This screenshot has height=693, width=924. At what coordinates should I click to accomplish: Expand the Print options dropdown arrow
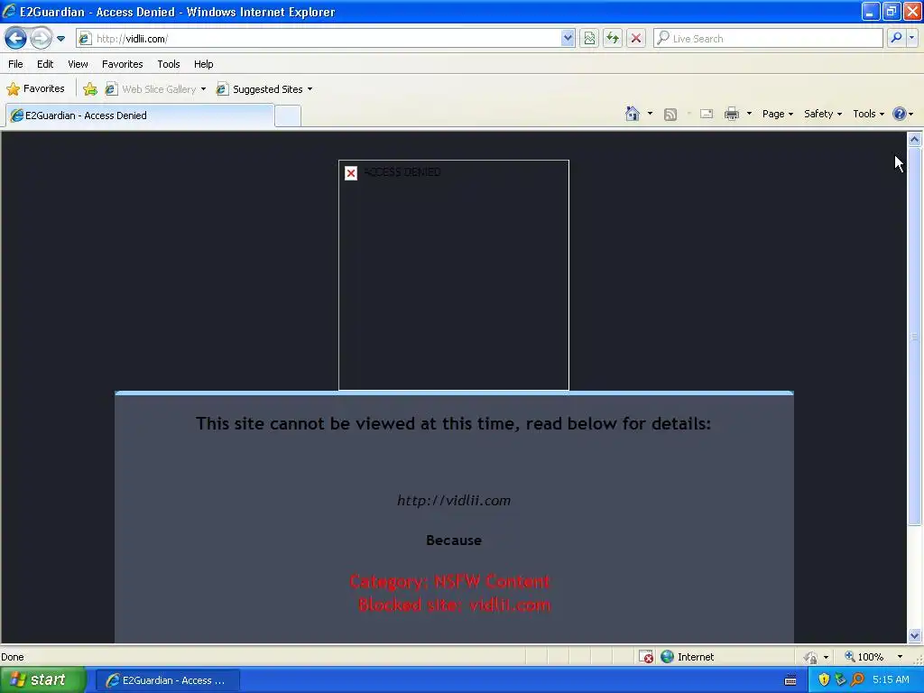point(749,114)
